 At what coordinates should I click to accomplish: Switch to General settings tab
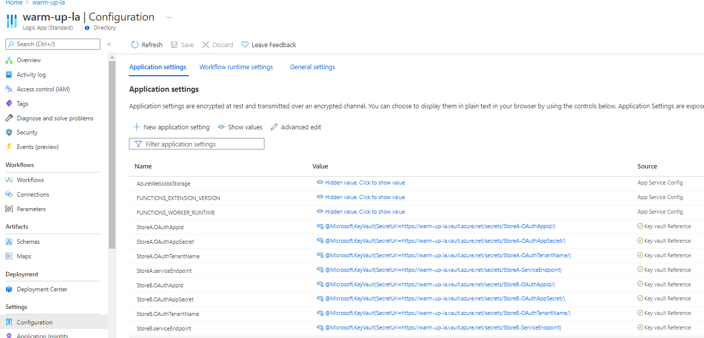(x=313, y=67)
